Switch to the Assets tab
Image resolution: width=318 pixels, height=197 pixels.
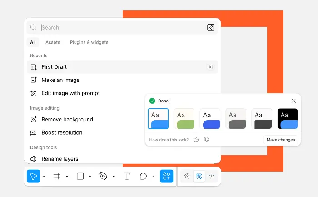pyautogui.click(x=53, y=42)
